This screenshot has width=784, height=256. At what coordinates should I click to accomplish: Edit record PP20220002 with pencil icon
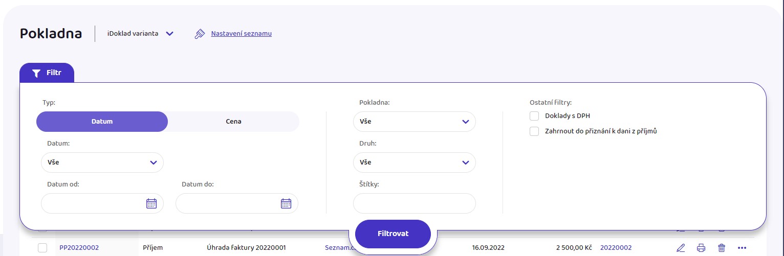(681, 248)
